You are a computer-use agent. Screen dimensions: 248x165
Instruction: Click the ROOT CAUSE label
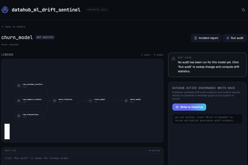point(185,58)
